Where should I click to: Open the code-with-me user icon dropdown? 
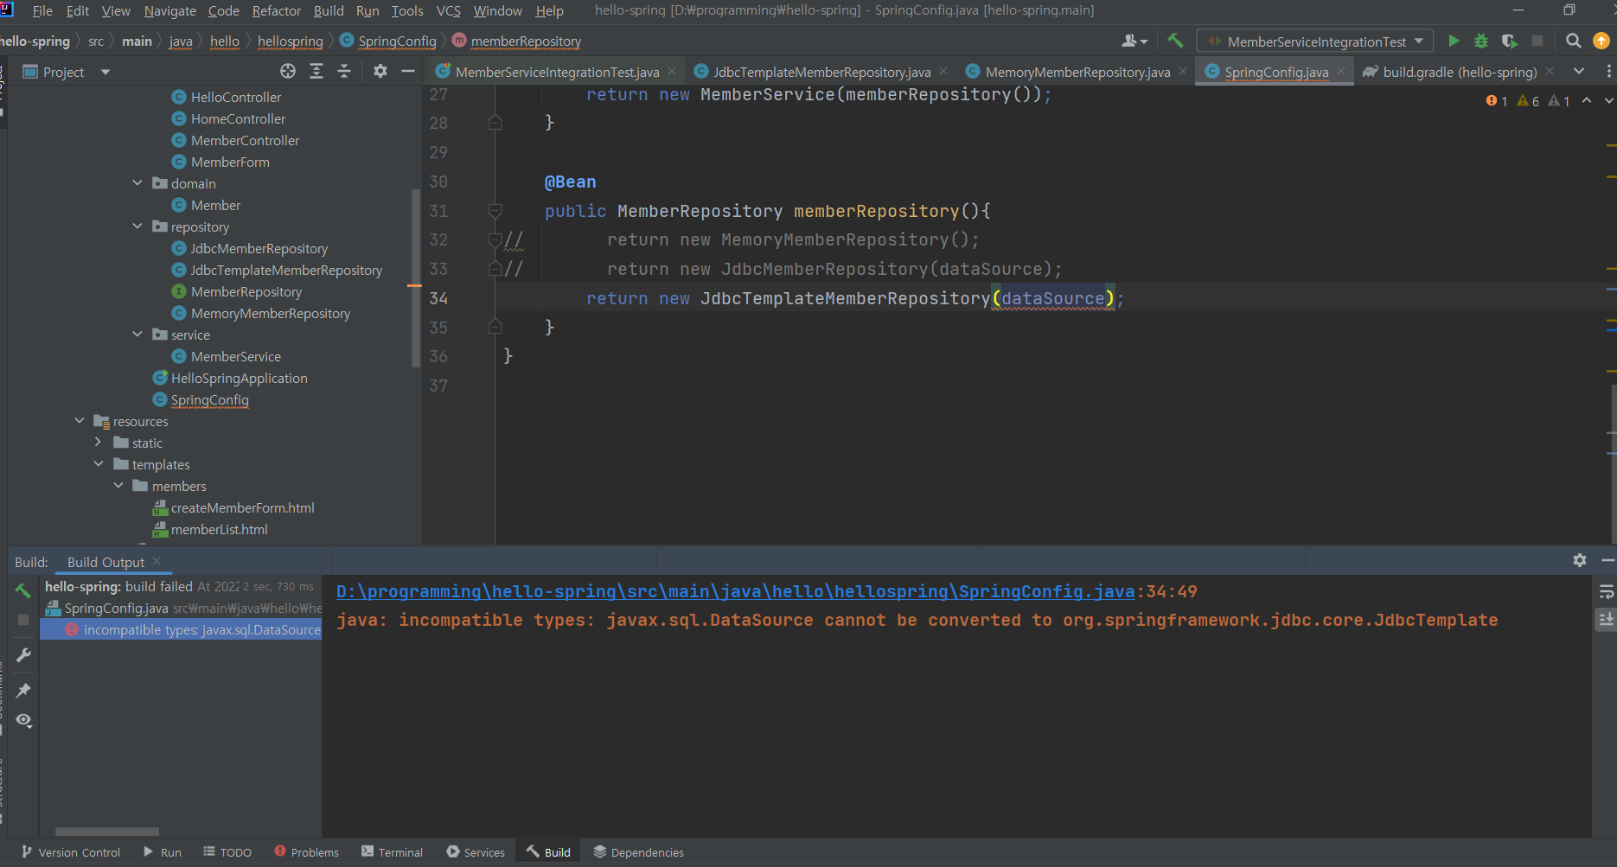(x=1134, y=41)
